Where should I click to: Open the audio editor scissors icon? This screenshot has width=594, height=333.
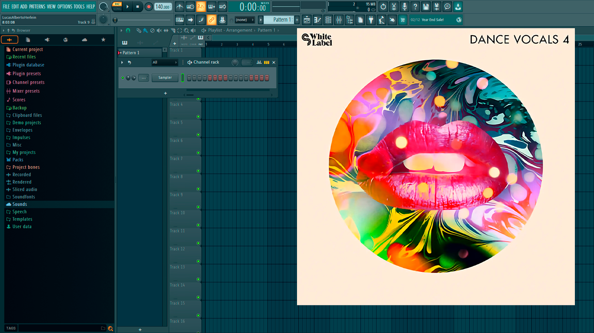394,7
